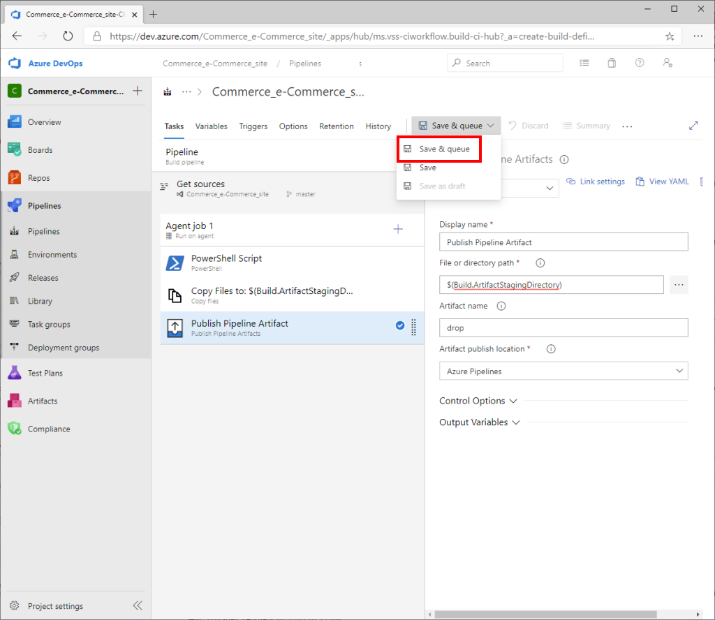Switch to the Triggers tab

[x=253, y=126]
